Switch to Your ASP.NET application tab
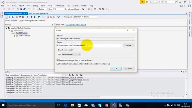192x108 pixels. 38,13
